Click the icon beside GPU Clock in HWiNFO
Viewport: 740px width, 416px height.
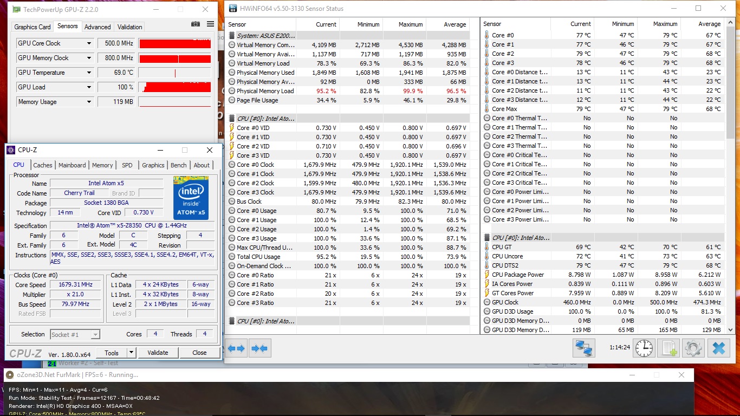point(486,302)
